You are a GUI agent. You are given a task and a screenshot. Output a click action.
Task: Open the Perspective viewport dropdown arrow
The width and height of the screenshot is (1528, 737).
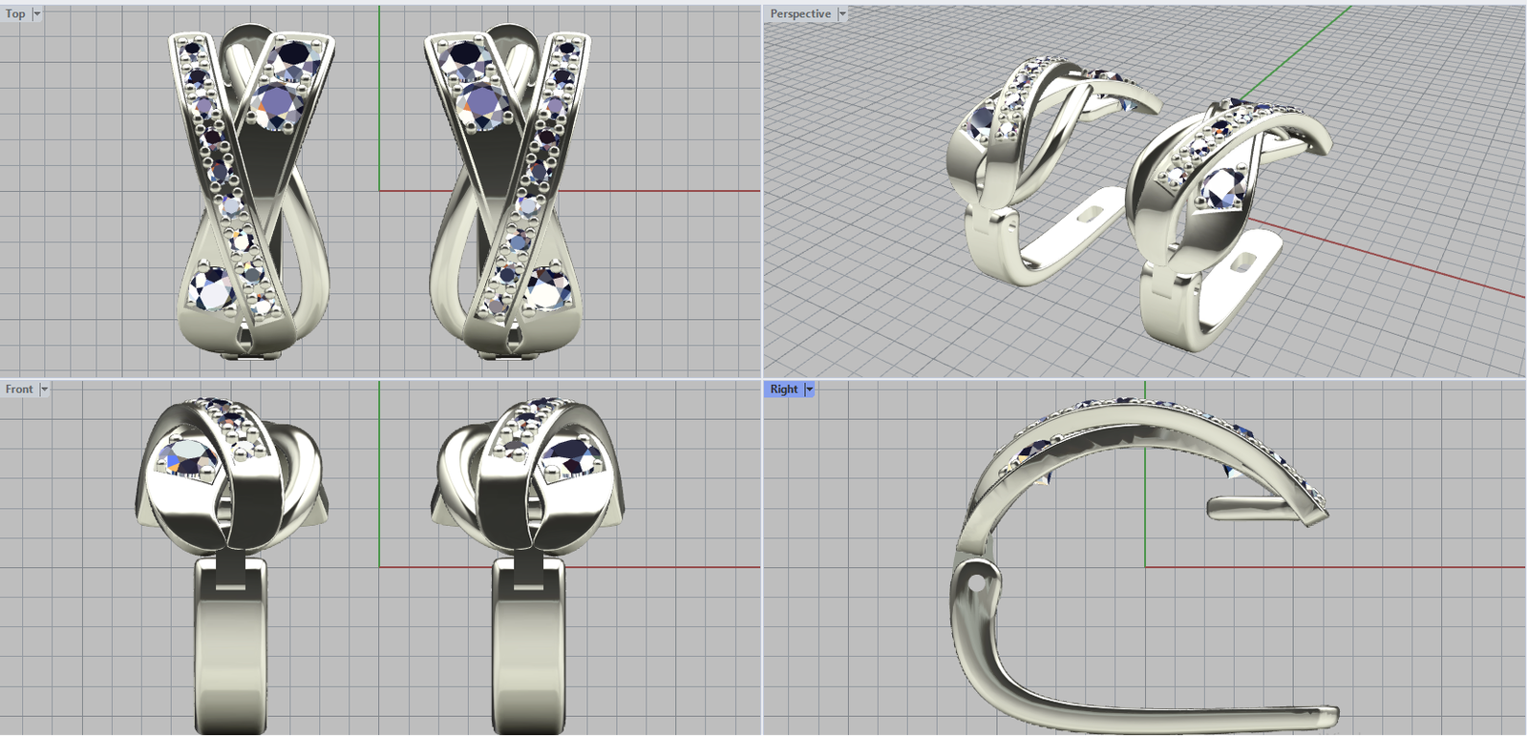point(841,14)
